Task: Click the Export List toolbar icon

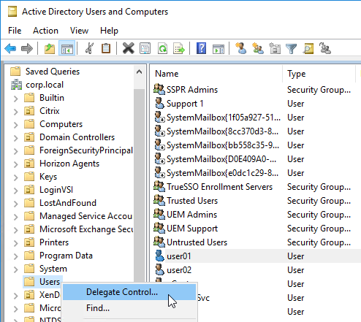Action: [x=179, y=48]
